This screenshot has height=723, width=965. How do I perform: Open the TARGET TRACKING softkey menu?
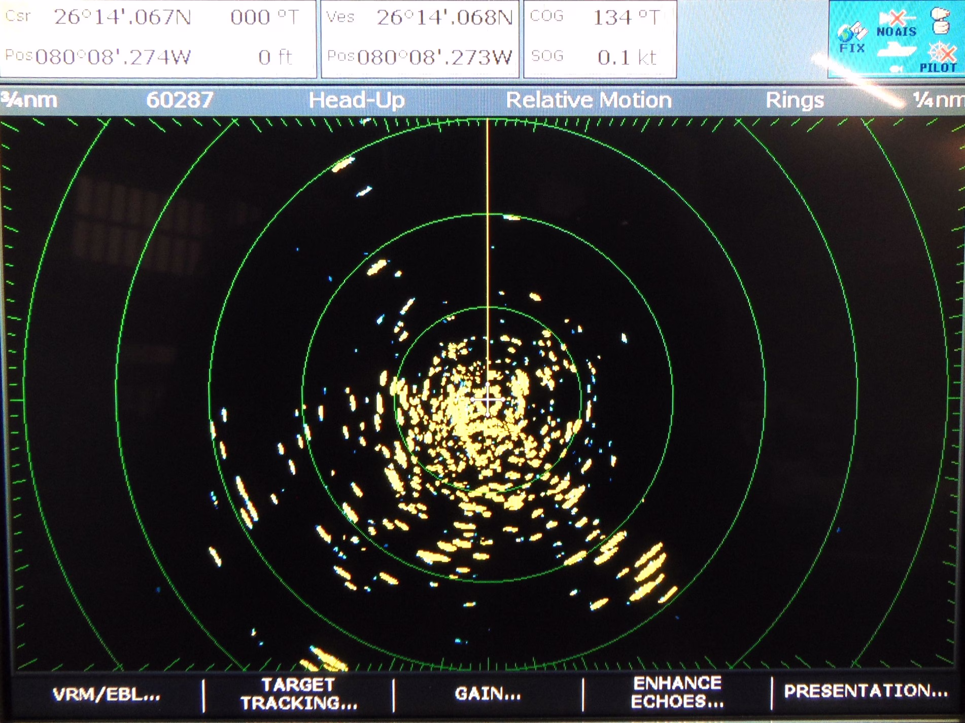pos(298,694)
